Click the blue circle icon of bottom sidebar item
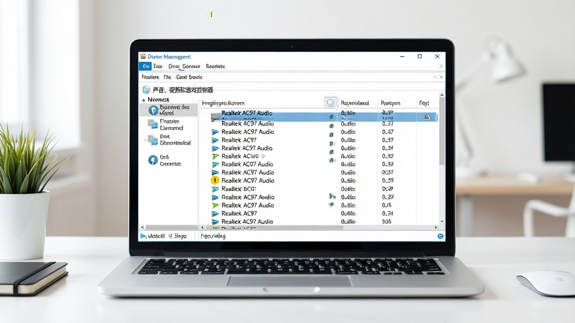Viewport: 575px width, 323px height. pyautogui.click(x=153, y=160)
